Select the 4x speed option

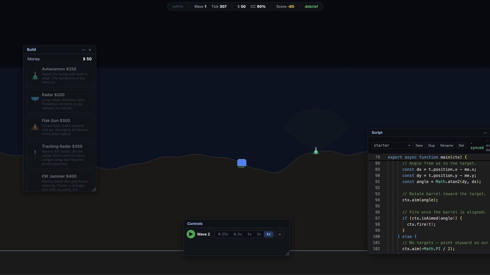(x=268, y=234)
